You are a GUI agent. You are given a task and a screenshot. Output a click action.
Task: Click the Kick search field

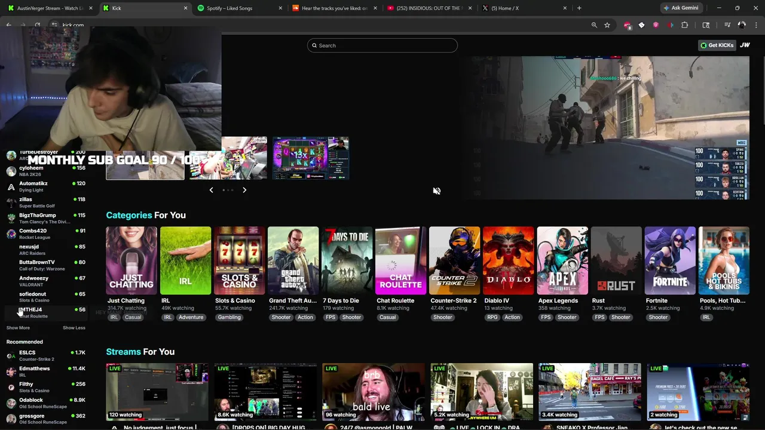(382, 45)
